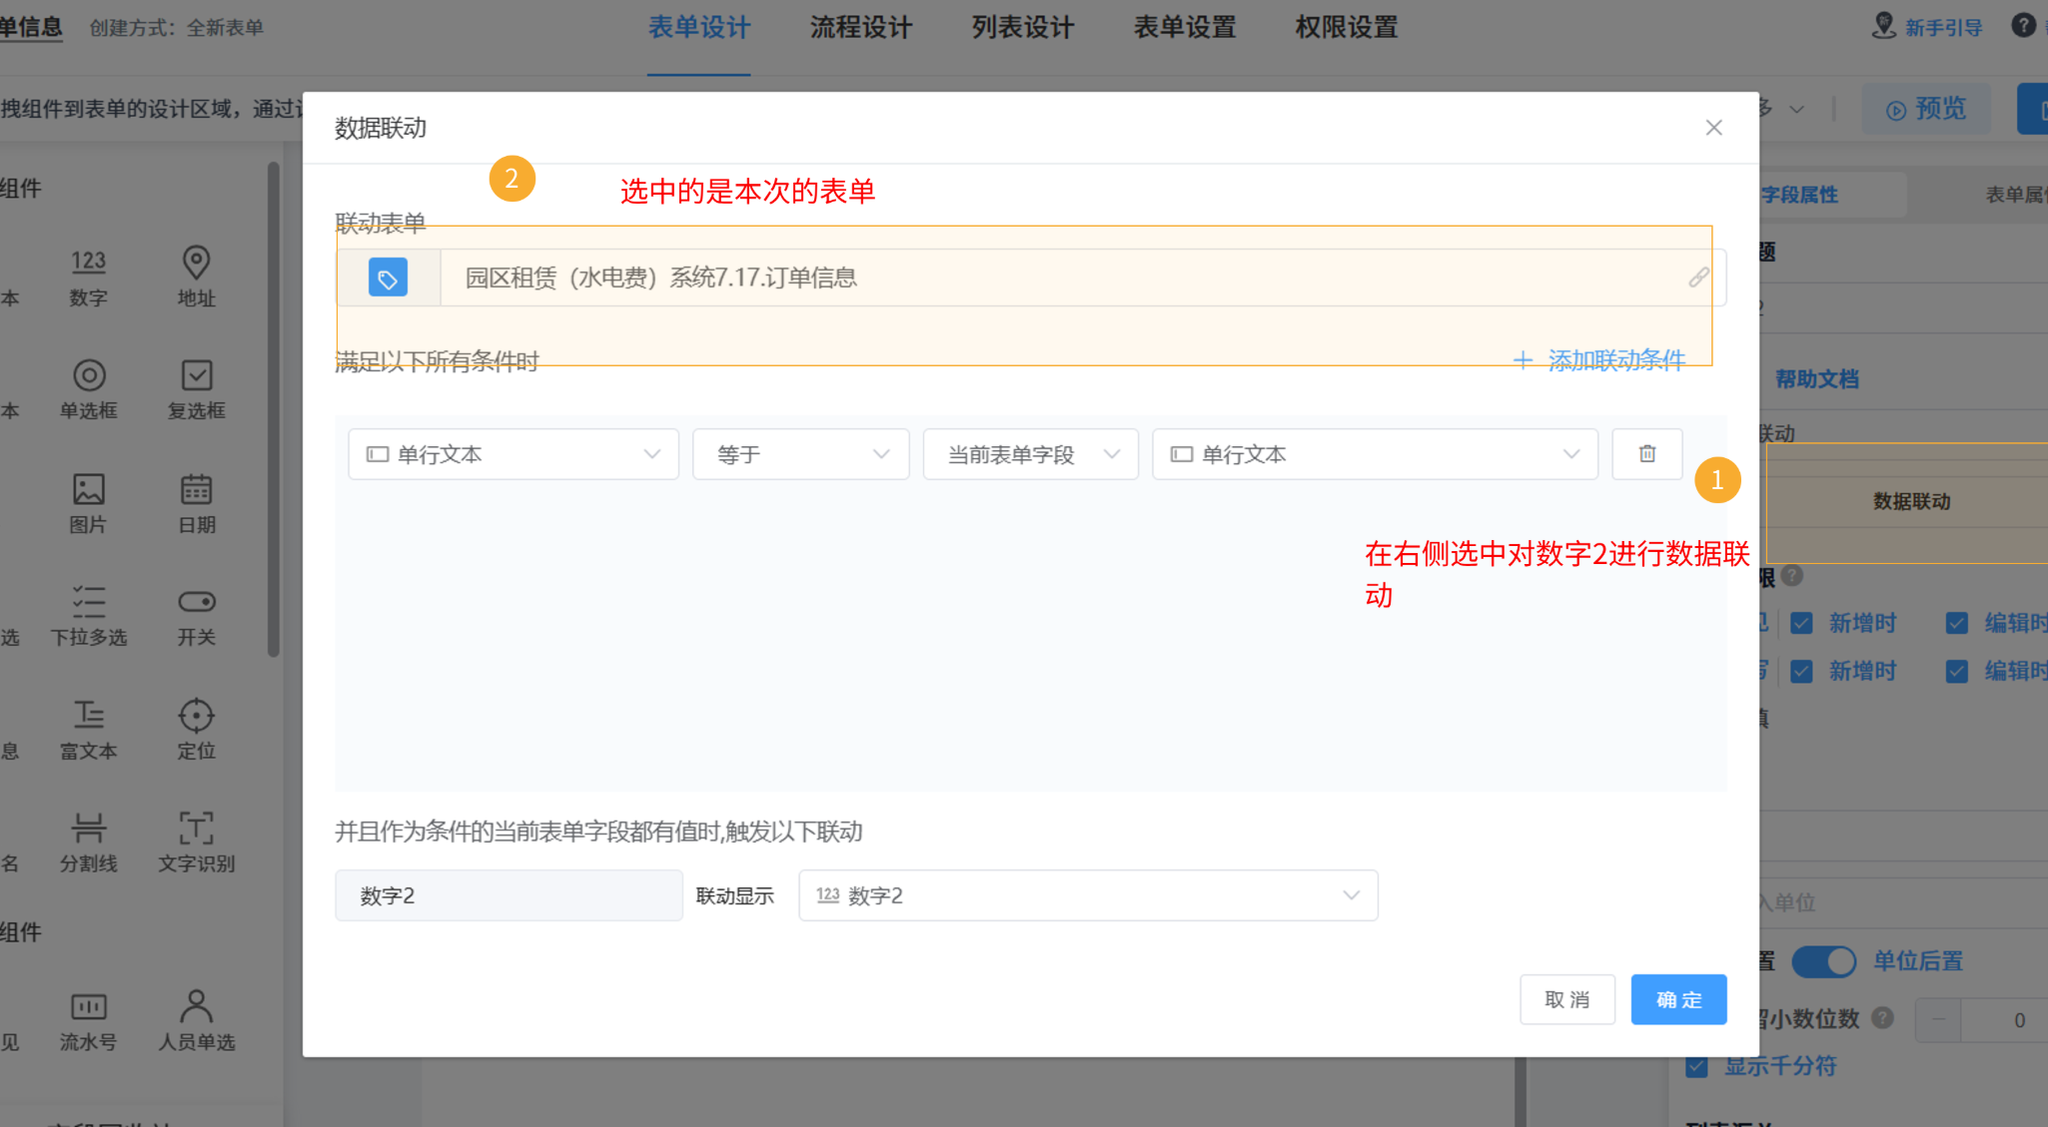Image resolution: width=2048 pixels, height=1127 pixels.
Task: Click the 取消 button
Action: tap(1566, 999)
